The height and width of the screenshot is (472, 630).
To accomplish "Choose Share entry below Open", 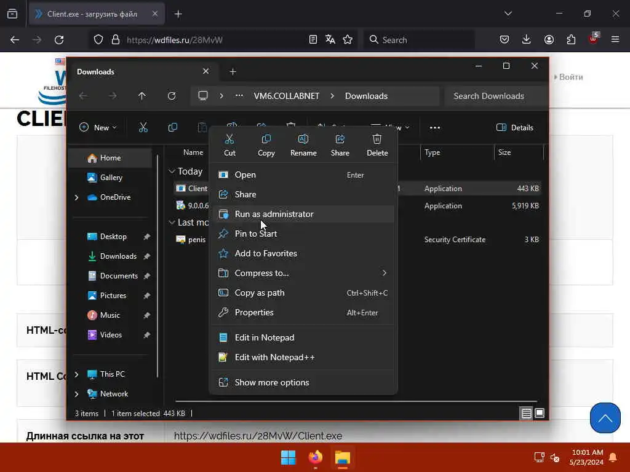I will [303, 195].
